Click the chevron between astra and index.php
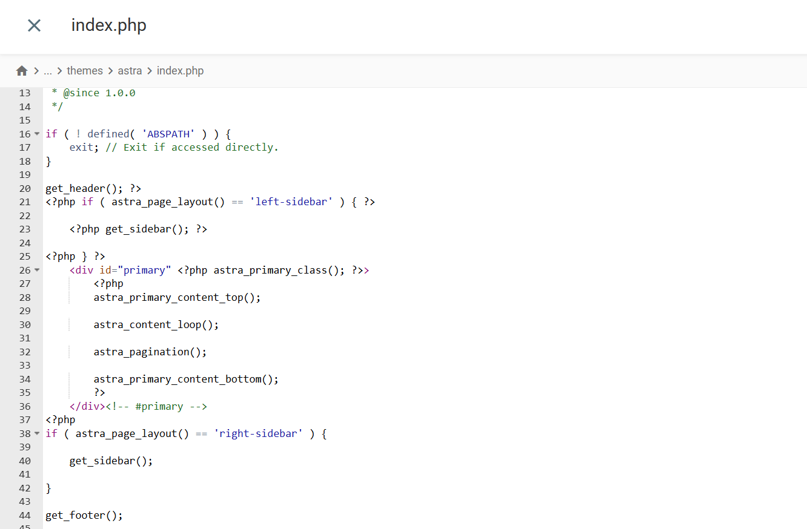 150,71
